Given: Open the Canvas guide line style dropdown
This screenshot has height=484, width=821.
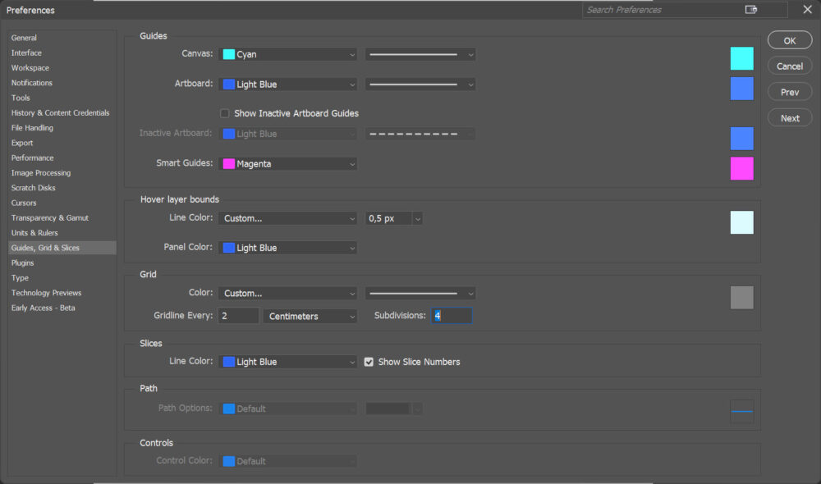Looking at the screenshot, I should (x=420, y=54).
